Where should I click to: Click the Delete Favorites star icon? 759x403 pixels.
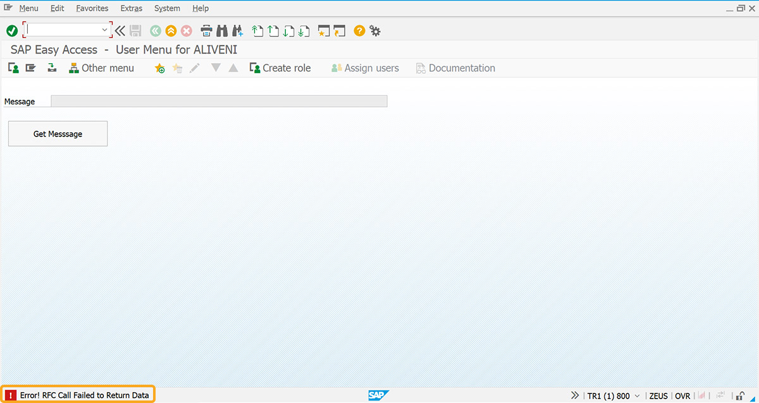click(177, 68)
